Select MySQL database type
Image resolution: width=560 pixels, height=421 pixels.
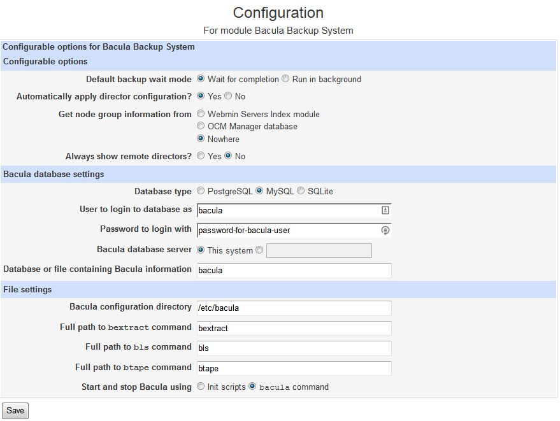259,190
